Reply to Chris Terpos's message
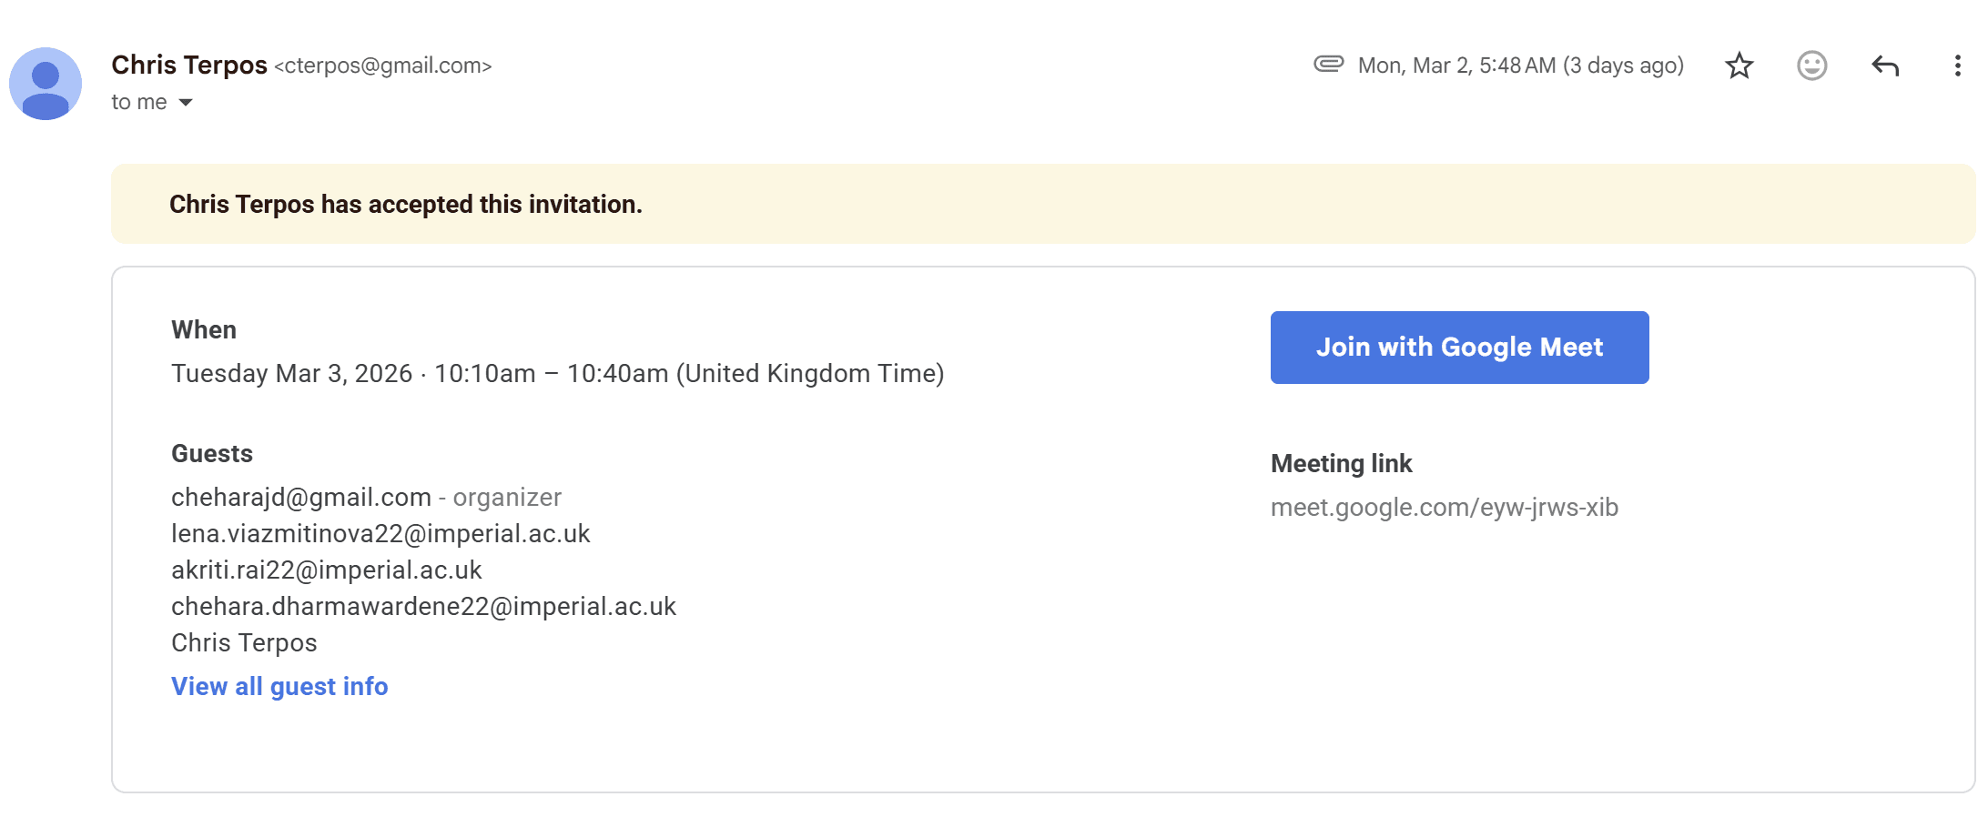The width and height of the screenshot is (1988, 817). click(x=1884, y=66)
